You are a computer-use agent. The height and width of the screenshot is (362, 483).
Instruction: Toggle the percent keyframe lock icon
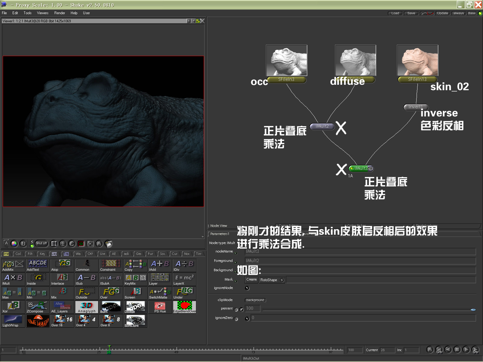pyautogui.click(x=241, y=310)
